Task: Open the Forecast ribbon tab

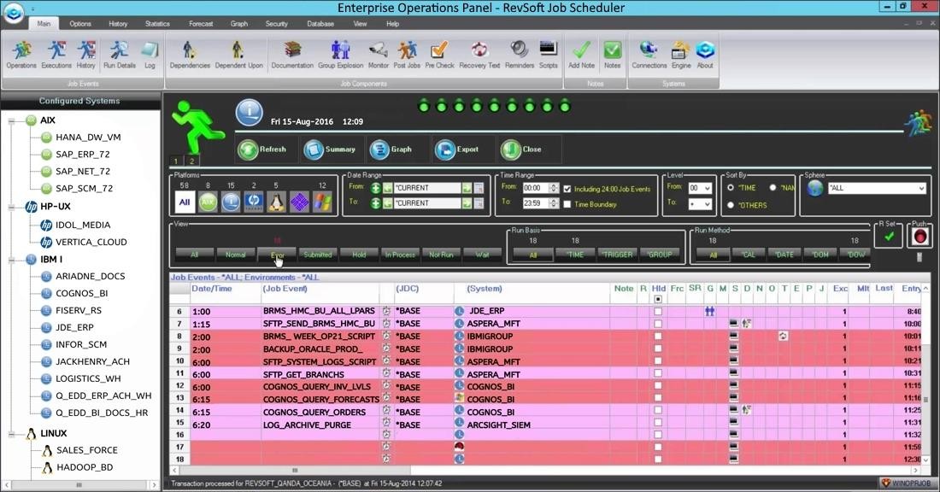Action: click(201, 24)
